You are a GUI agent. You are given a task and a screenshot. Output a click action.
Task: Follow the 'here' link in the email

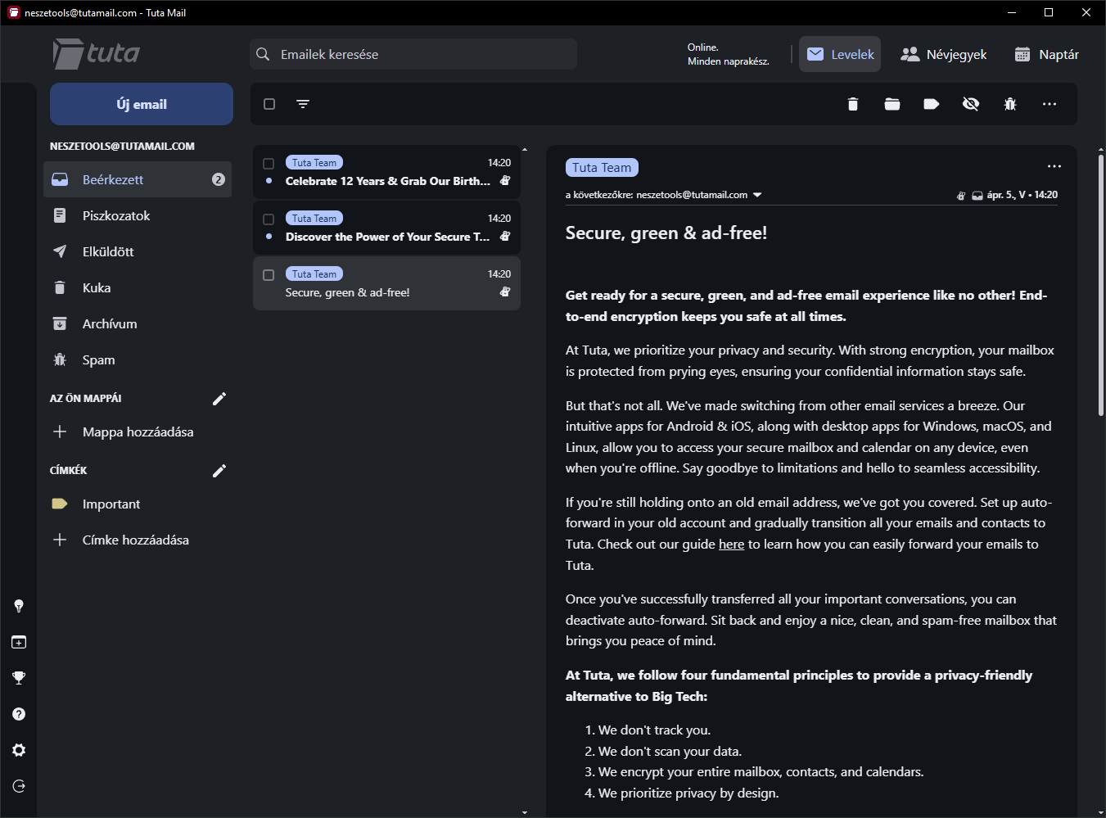(x=731, y=545)
